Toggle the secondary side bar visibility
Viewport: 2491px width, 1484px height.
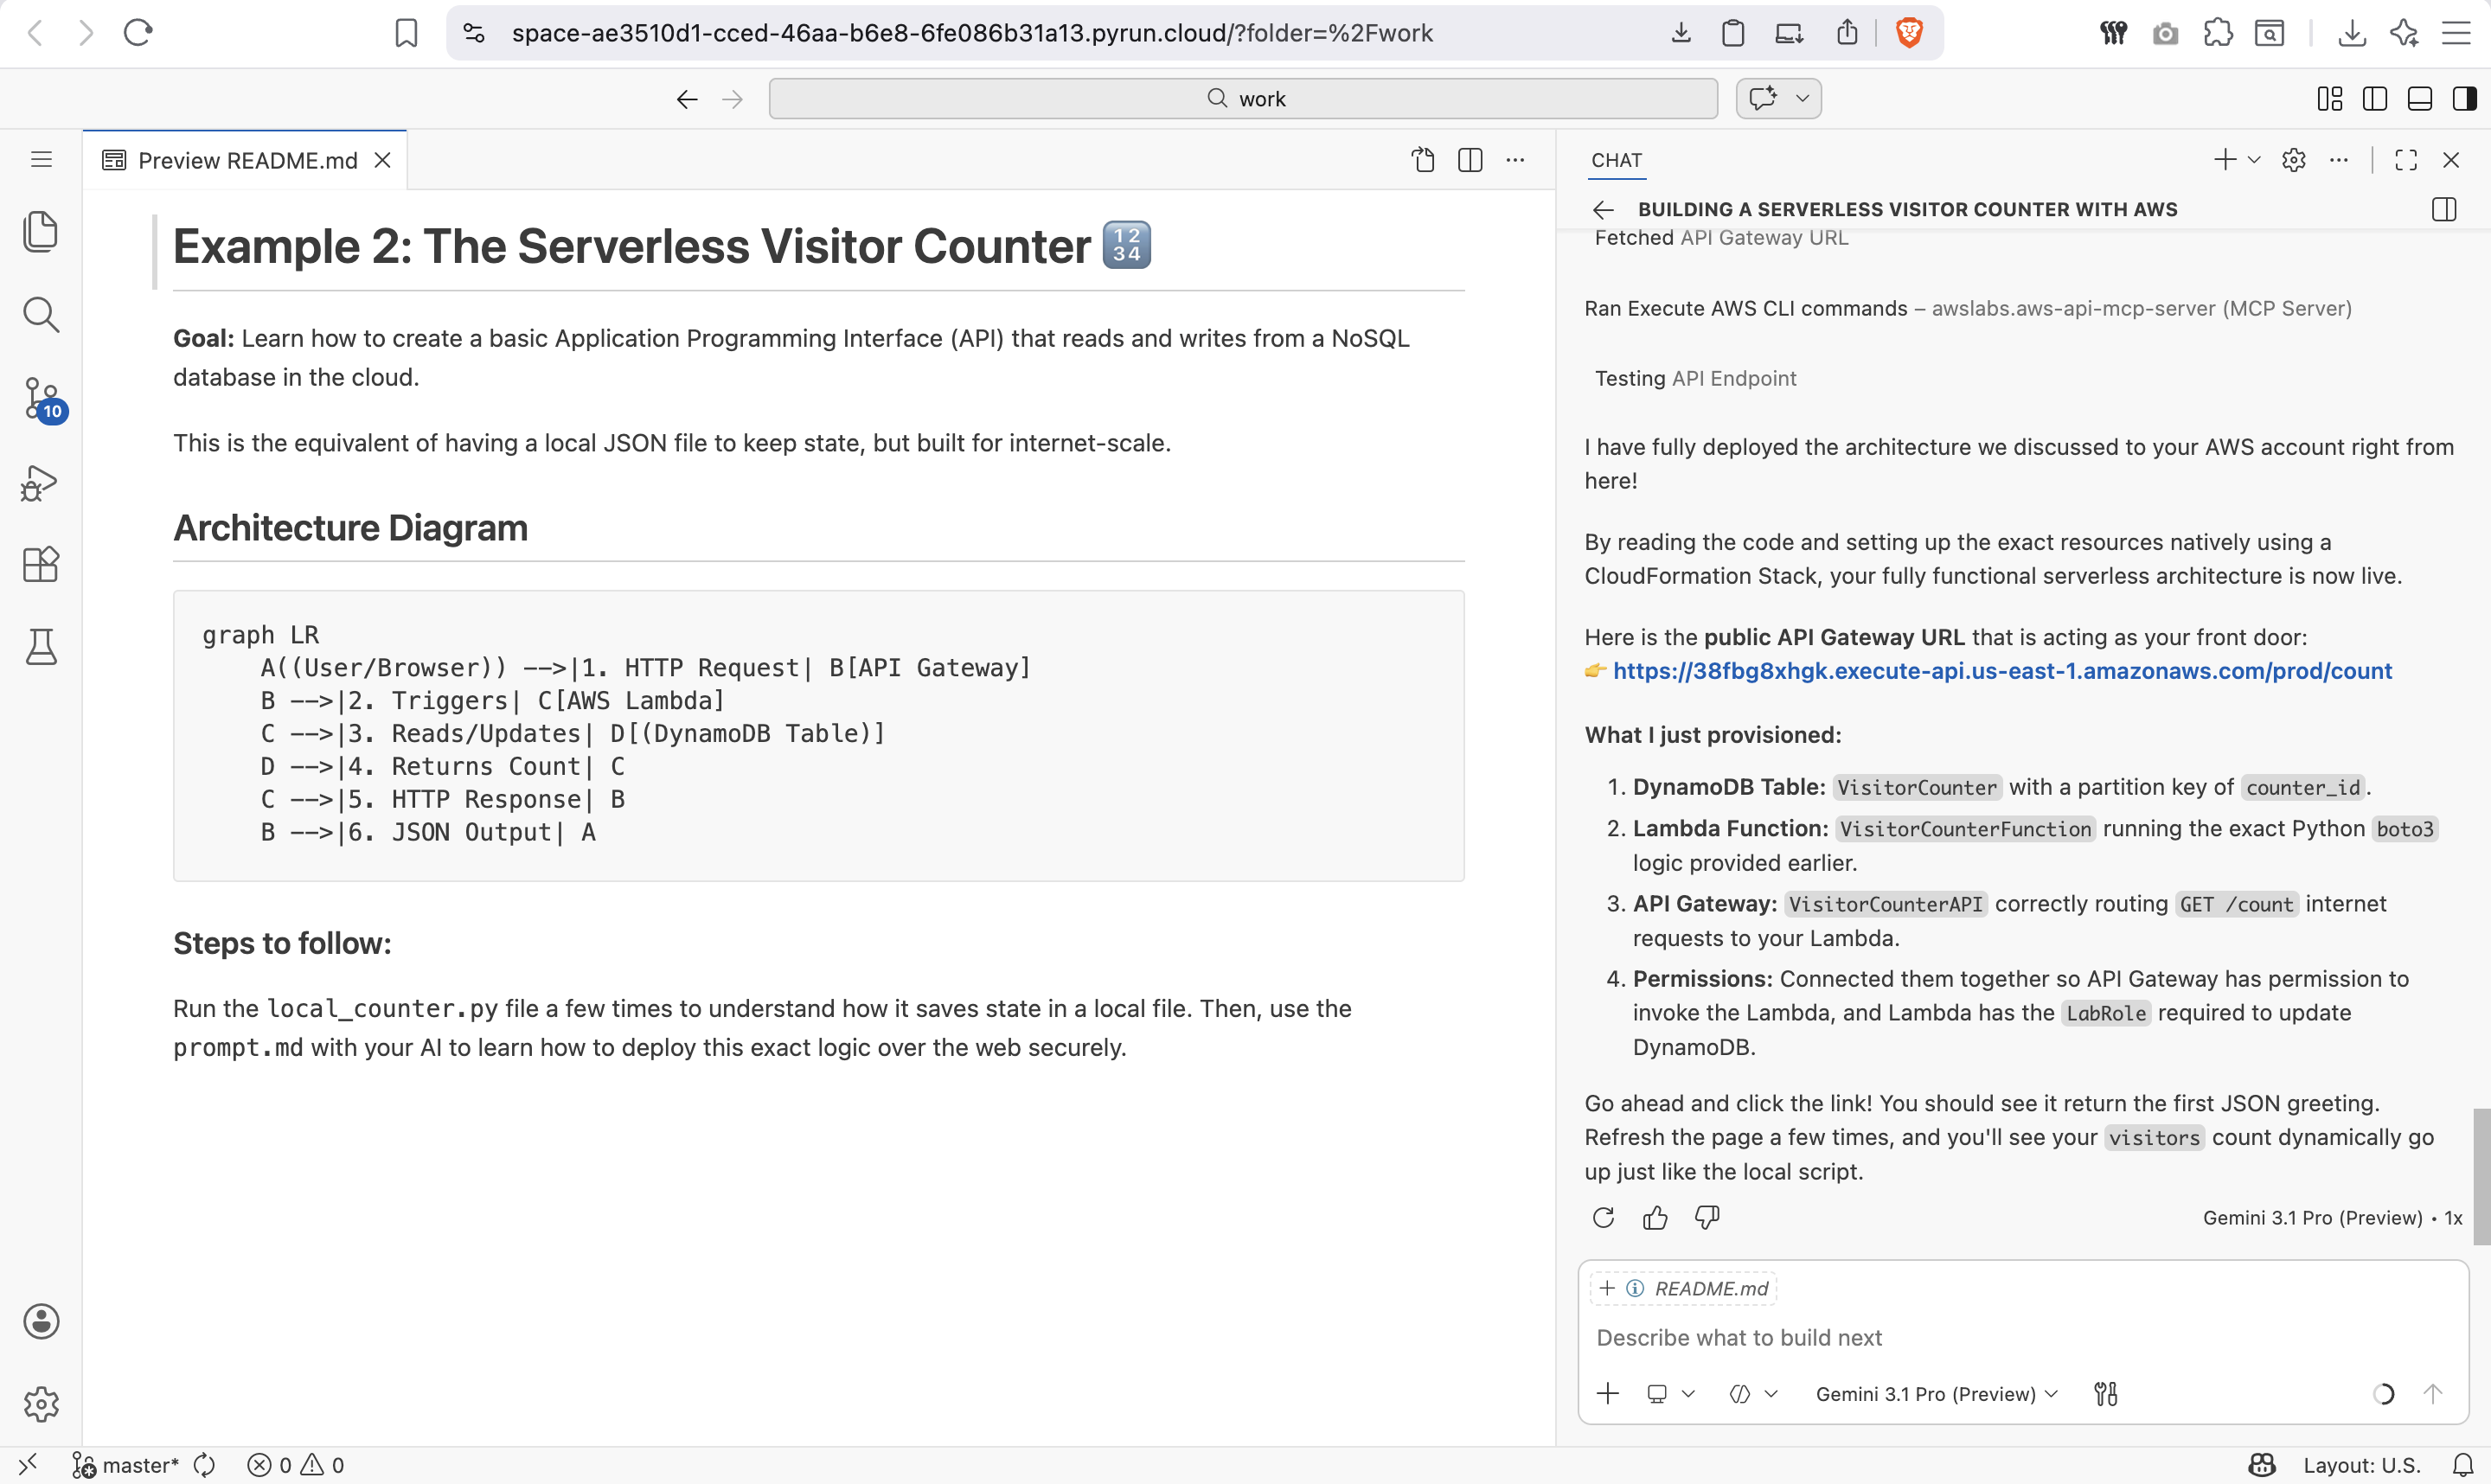pyautogui.click(x=2465, y=99)
